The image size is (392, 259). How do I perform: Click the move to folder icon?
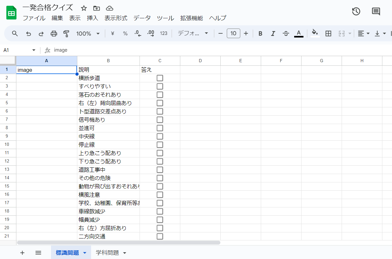click(x=97, y=8)
